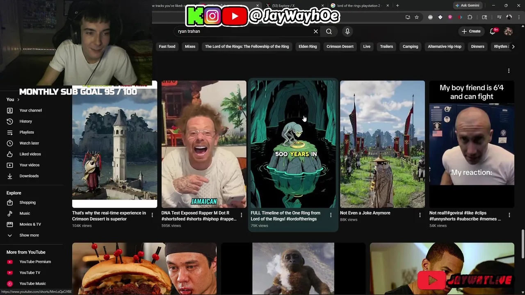Viewport: 525px width, 295px height.
Task: Select the Alternative Hip Hop chip
Action: click(x=445, y=46)
